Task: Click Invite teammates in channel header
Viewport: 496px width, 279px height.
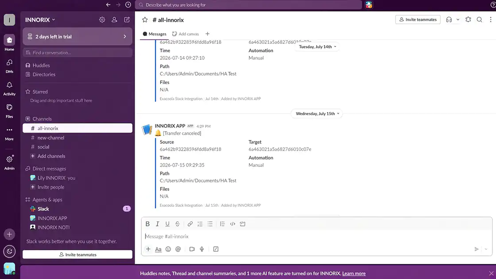Action: click(418, 19)
